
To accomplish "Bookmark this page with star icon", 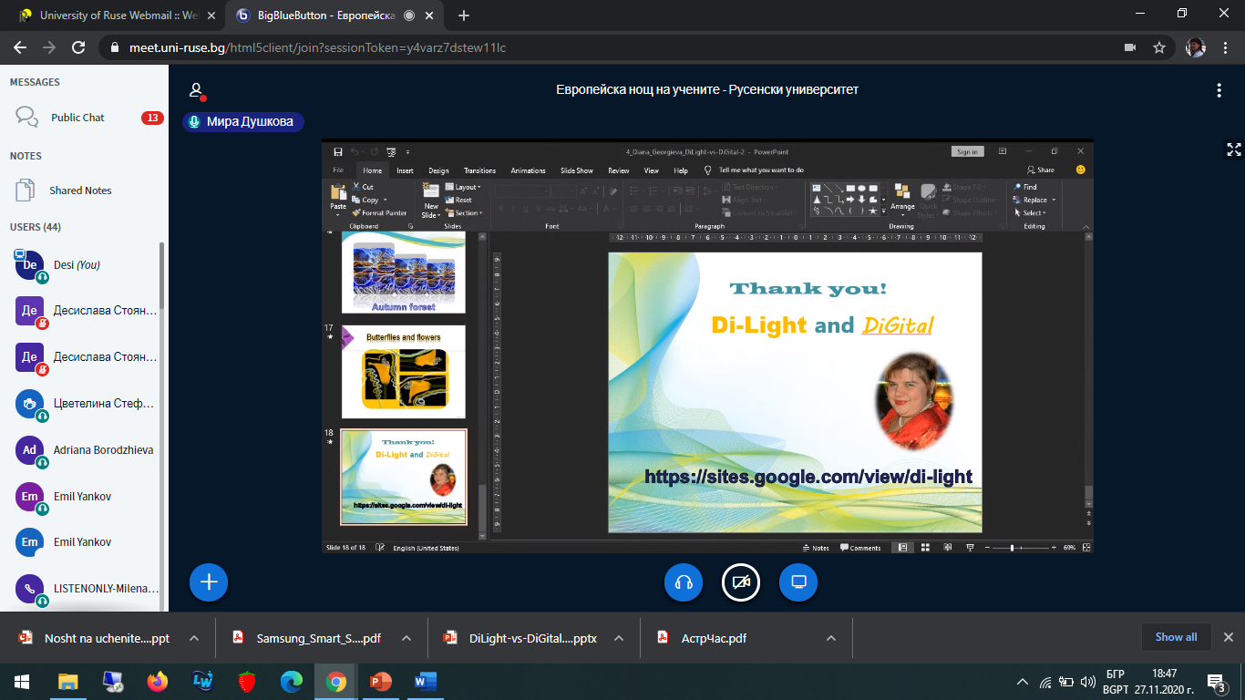I will (x=1159, y=47).
